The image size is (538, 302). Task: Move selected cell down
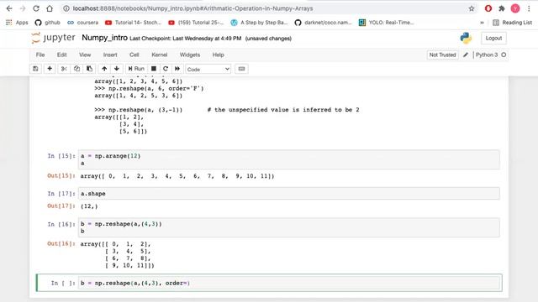pos(117,69)
